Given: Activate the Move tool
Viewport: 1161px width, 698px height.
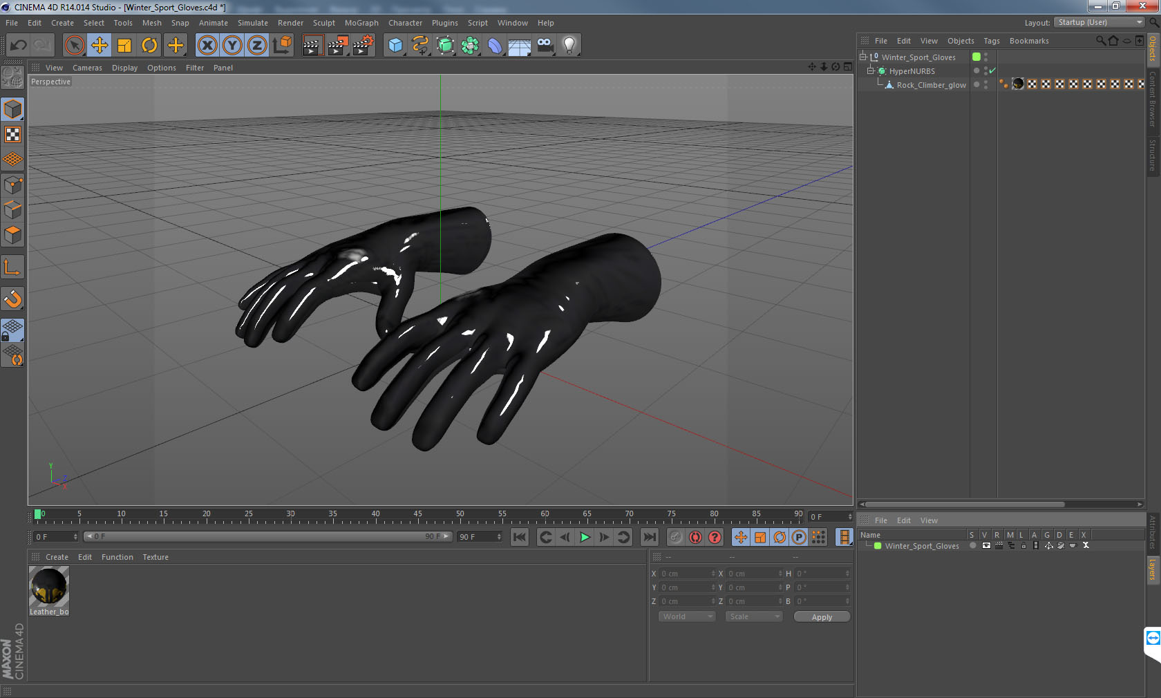Looking at the screenshot, I should click(x=99, y=46).
